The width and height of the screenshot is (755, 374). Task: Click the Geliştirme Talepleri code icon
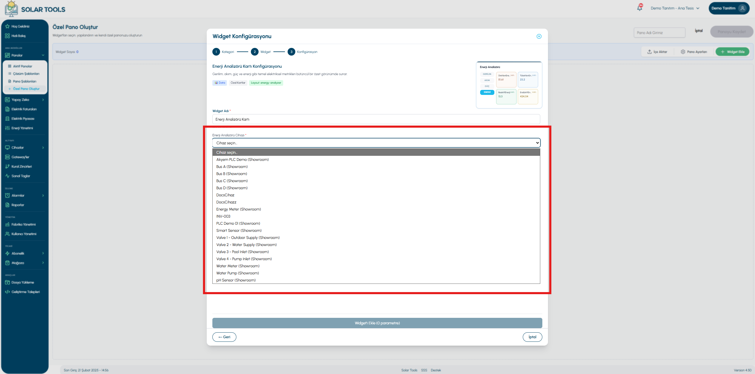7,292
